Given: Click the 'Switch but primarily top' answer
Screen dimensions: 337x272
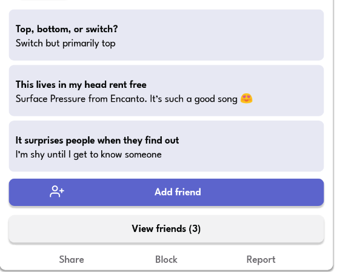Looking at the screenshot, I should (x=65, y=44).
